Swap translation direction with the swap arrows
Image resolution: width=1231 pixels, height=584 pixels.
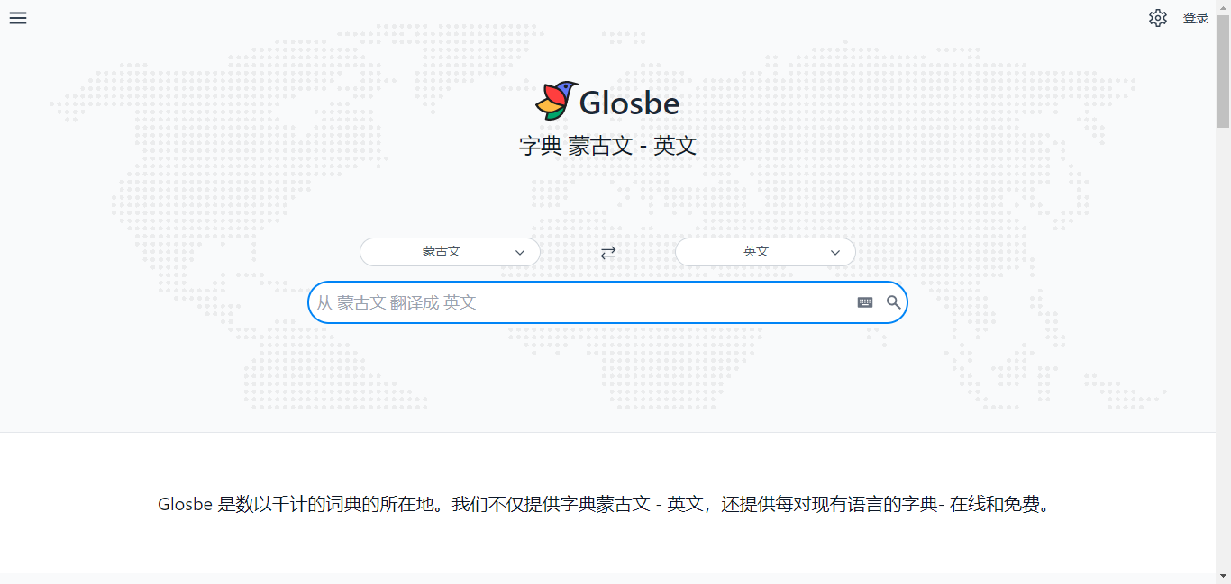[607, 252]
